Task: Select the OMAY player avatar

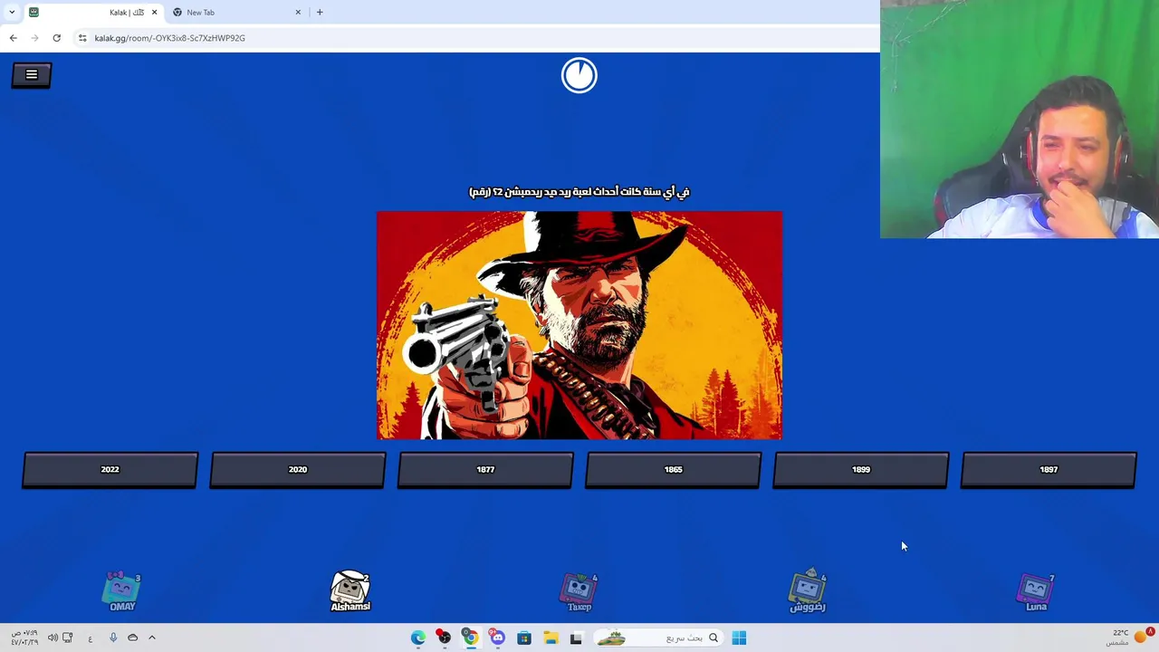Action: tap(122, 591)
